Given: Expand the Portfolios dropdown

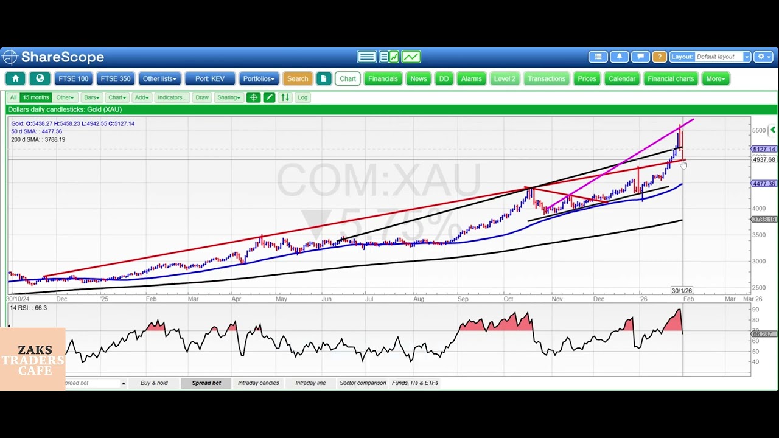Looking at the screenshot, I should click(x=259, y=78).
